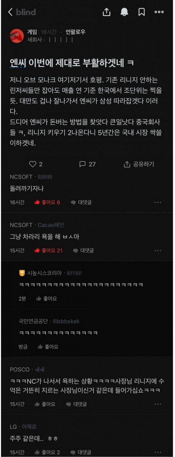The width and height of the screenshot is (175, 457).
Task: Like 시높시스코리아 reply
Action: point(46,298)
